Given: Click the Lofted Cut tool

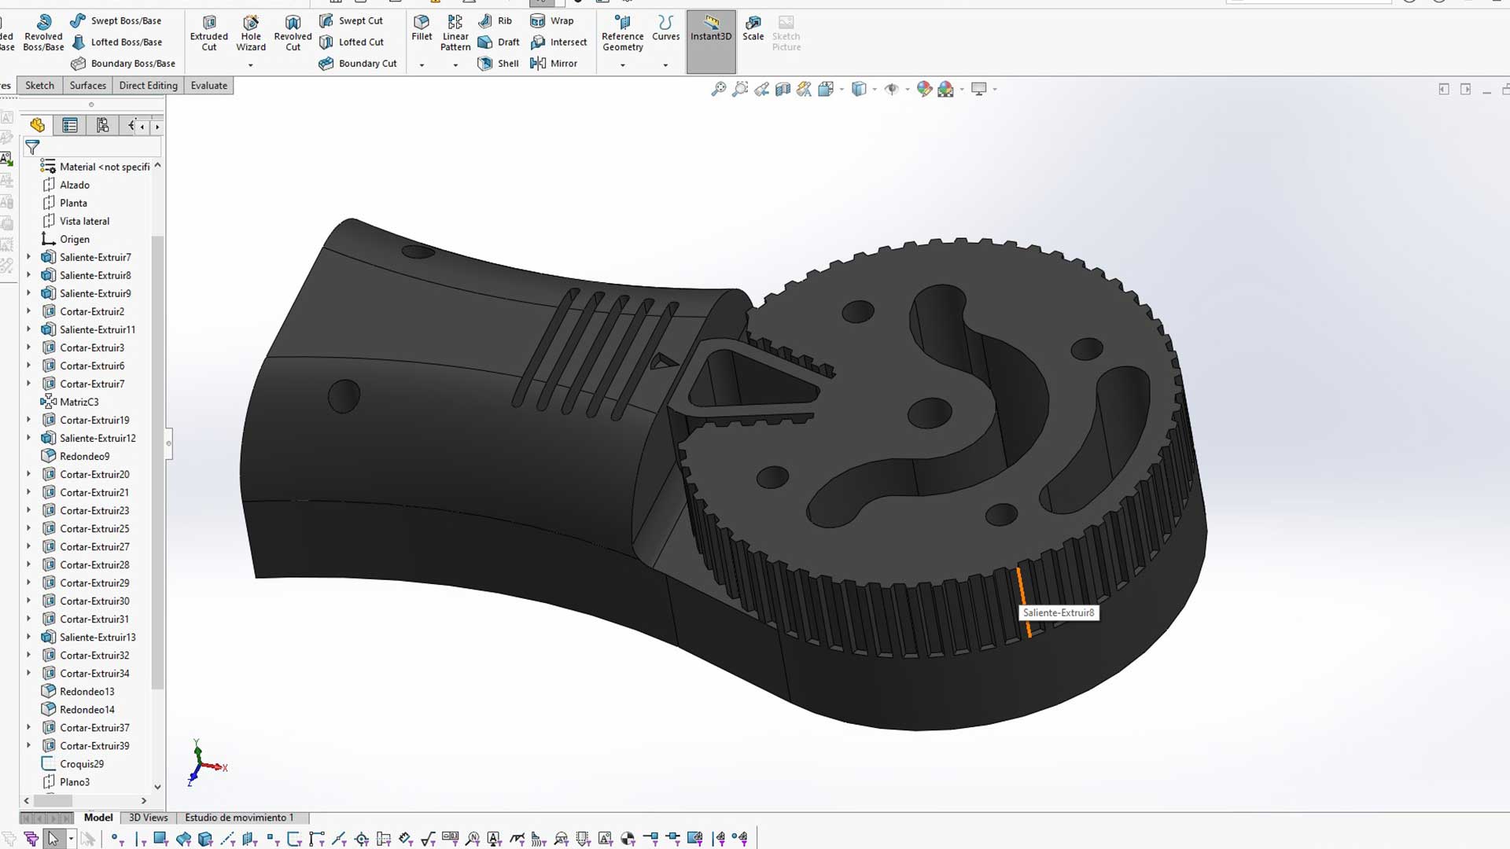Looking at the screenshot, I should click(352, 42).
